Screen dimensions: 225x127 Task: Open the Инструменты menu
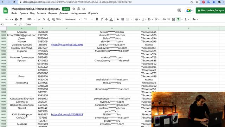[x=78, y=13]
